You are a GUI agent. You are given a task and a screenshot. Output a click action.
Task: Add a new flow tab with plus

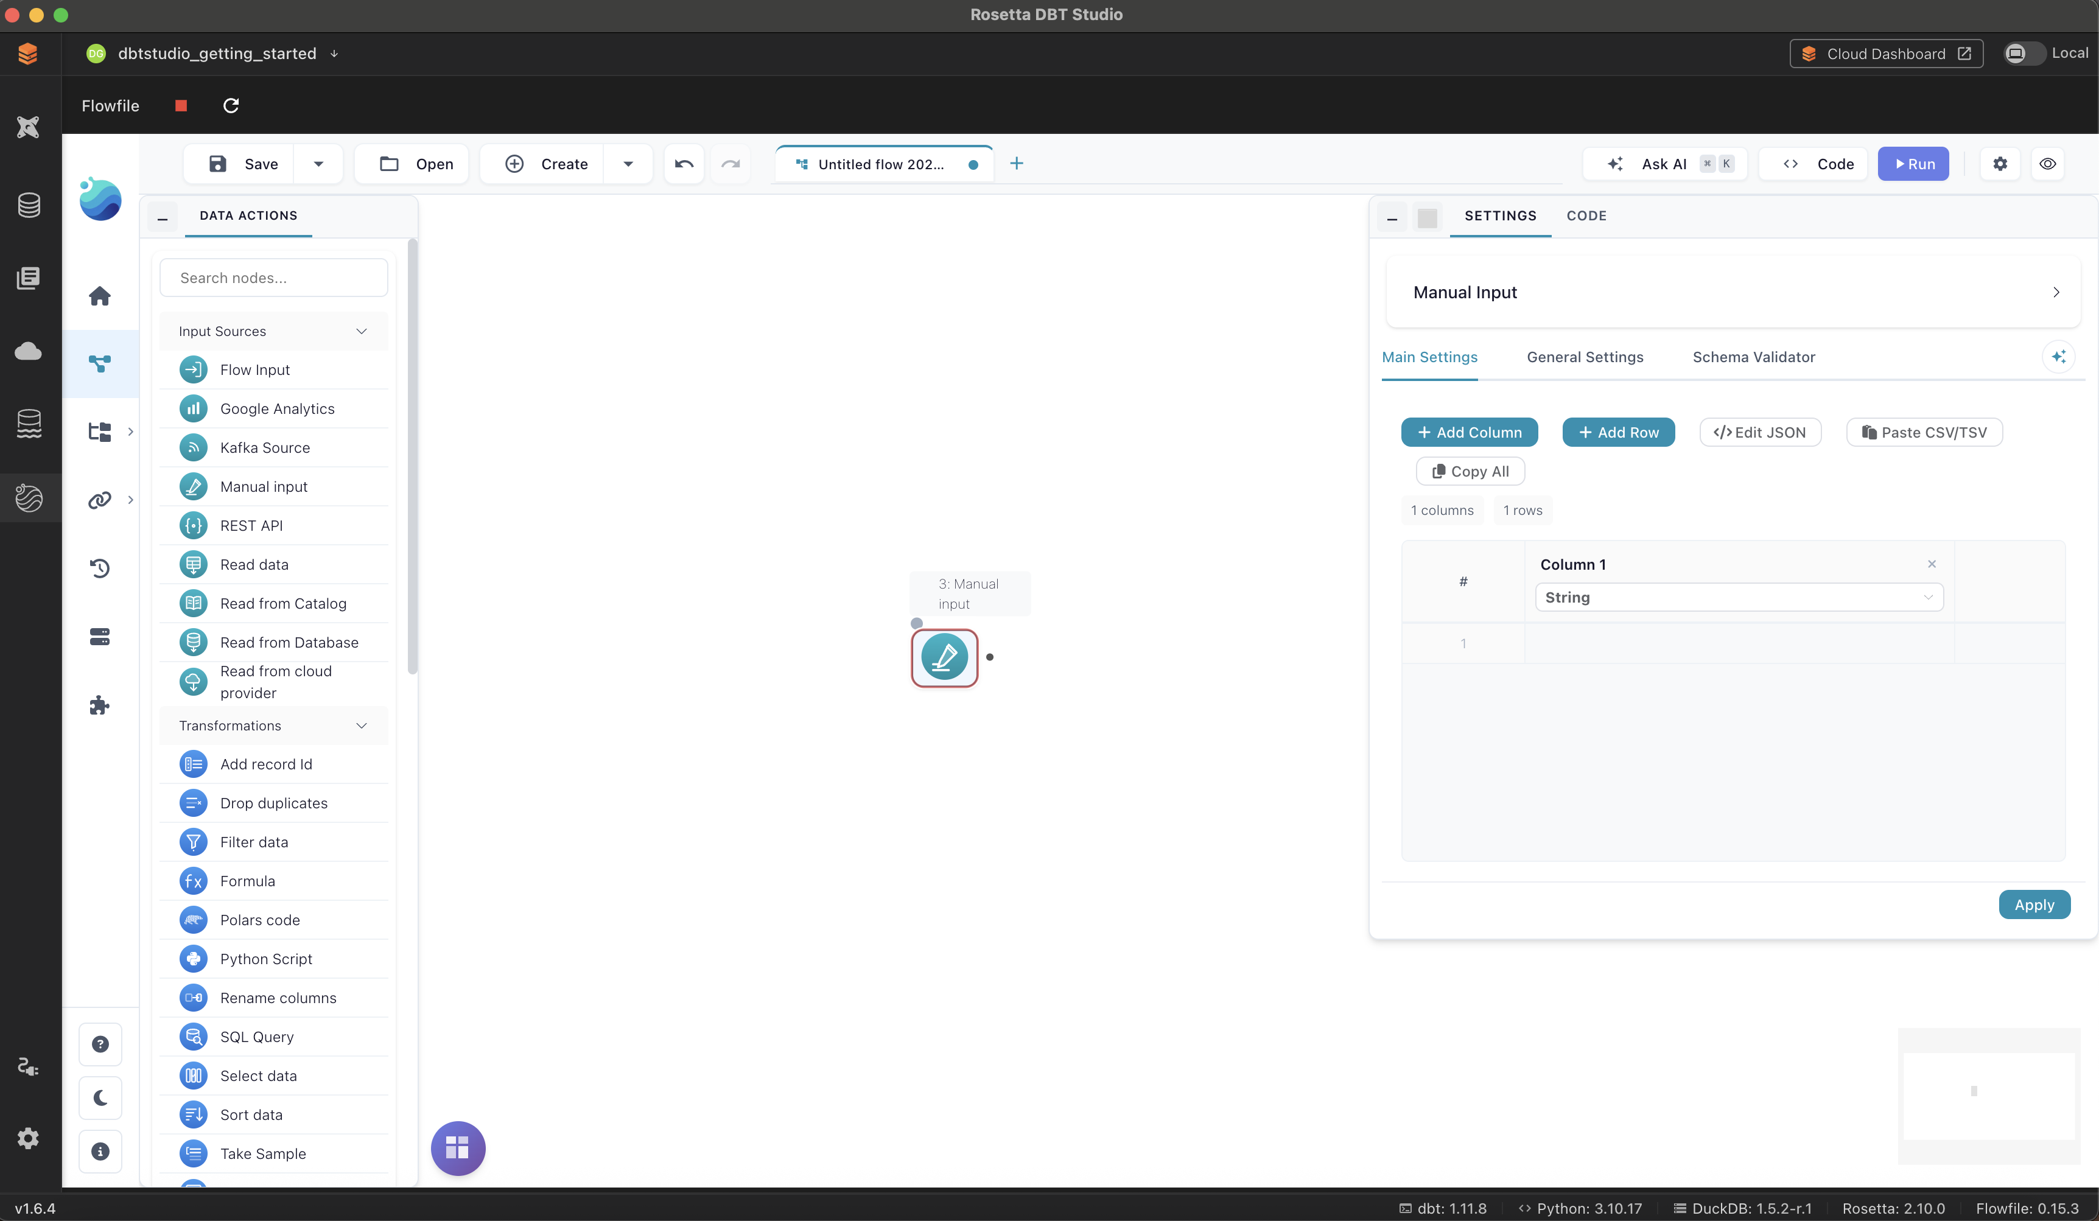(1016, 163)
